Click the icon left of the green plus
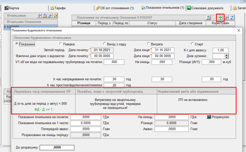This screenshot has width=246, height=152. 209,18
